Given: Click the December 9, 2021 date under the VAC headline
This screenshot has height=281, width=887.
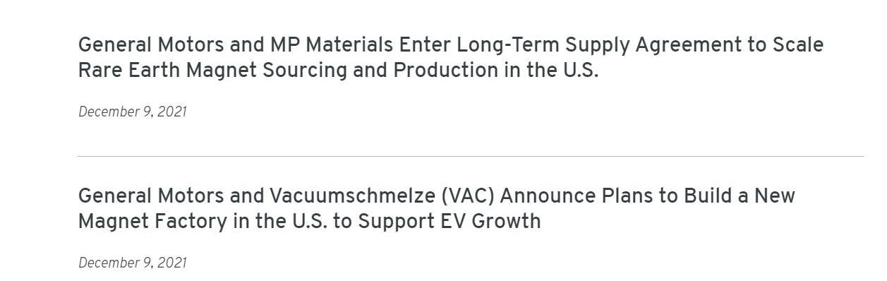Looking at the screenshot, I should [x=133, y=263].
